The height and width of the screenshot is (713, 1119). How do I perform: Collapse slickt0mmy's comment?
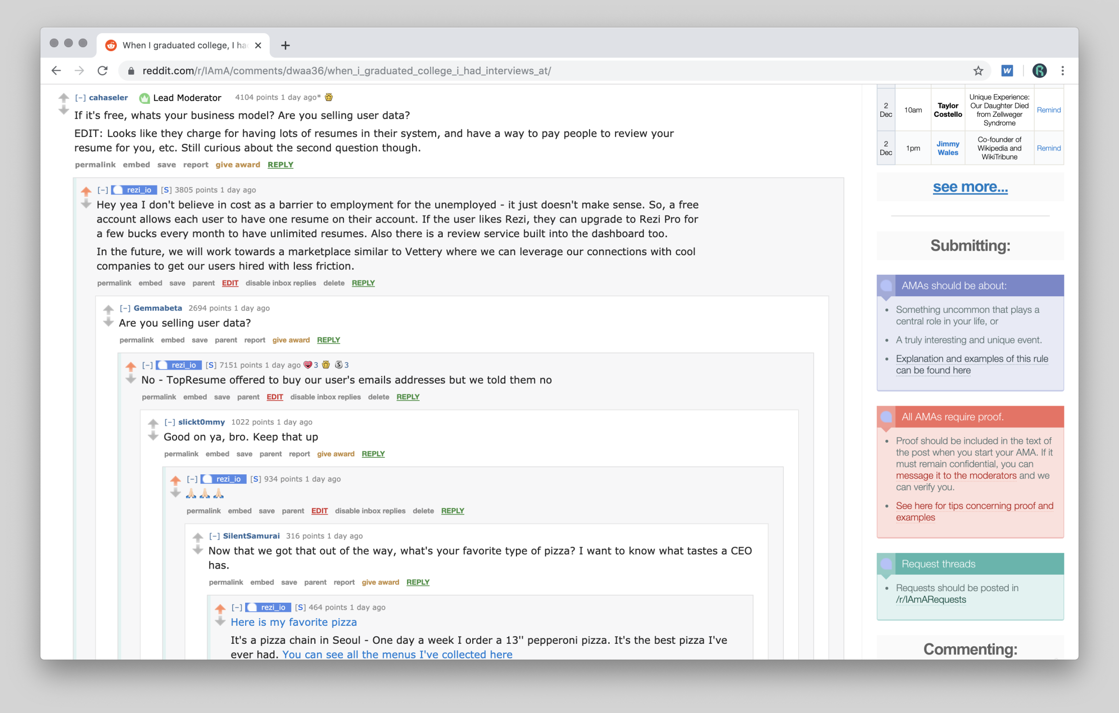pyautogui.click(x=170, y=422)
